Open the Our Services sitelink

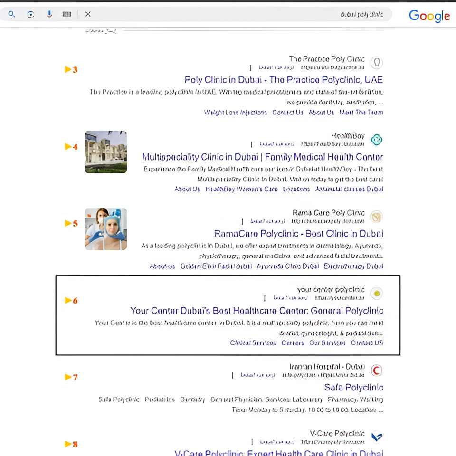pyautogui.click(x=327, y=343)
